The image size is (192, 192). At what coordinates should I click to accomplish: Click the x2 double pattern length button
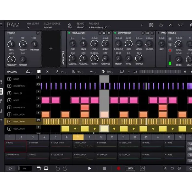[185, 72]
